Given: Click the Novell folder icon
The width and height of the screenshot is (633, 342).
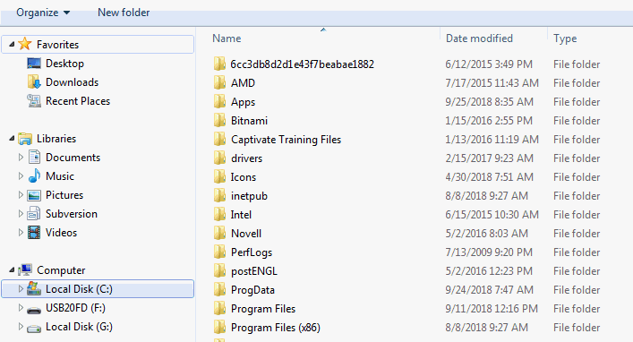Looking at the screenshot, I should click(219, 233).
